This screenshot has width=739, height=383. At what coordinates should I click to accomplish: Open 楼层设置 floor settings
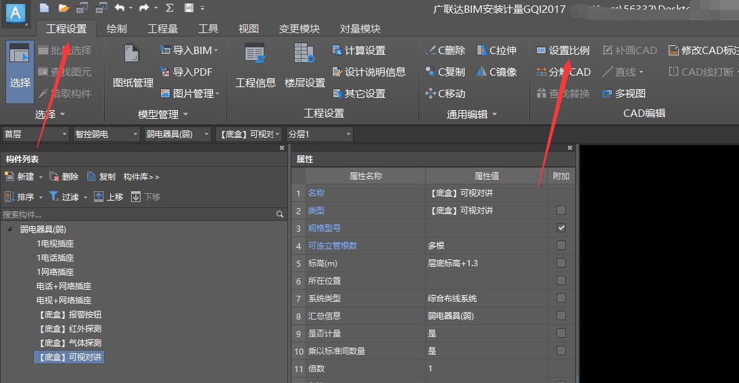coord(305,66)
